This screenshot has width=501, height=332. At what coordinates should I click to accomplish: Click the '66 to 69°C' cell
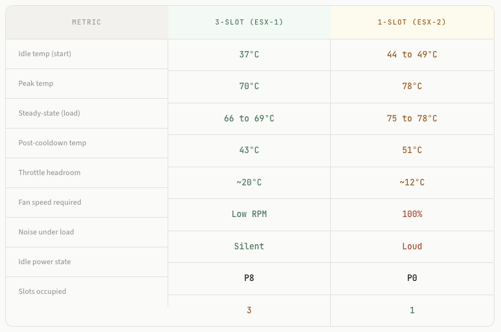pos(249,119)
